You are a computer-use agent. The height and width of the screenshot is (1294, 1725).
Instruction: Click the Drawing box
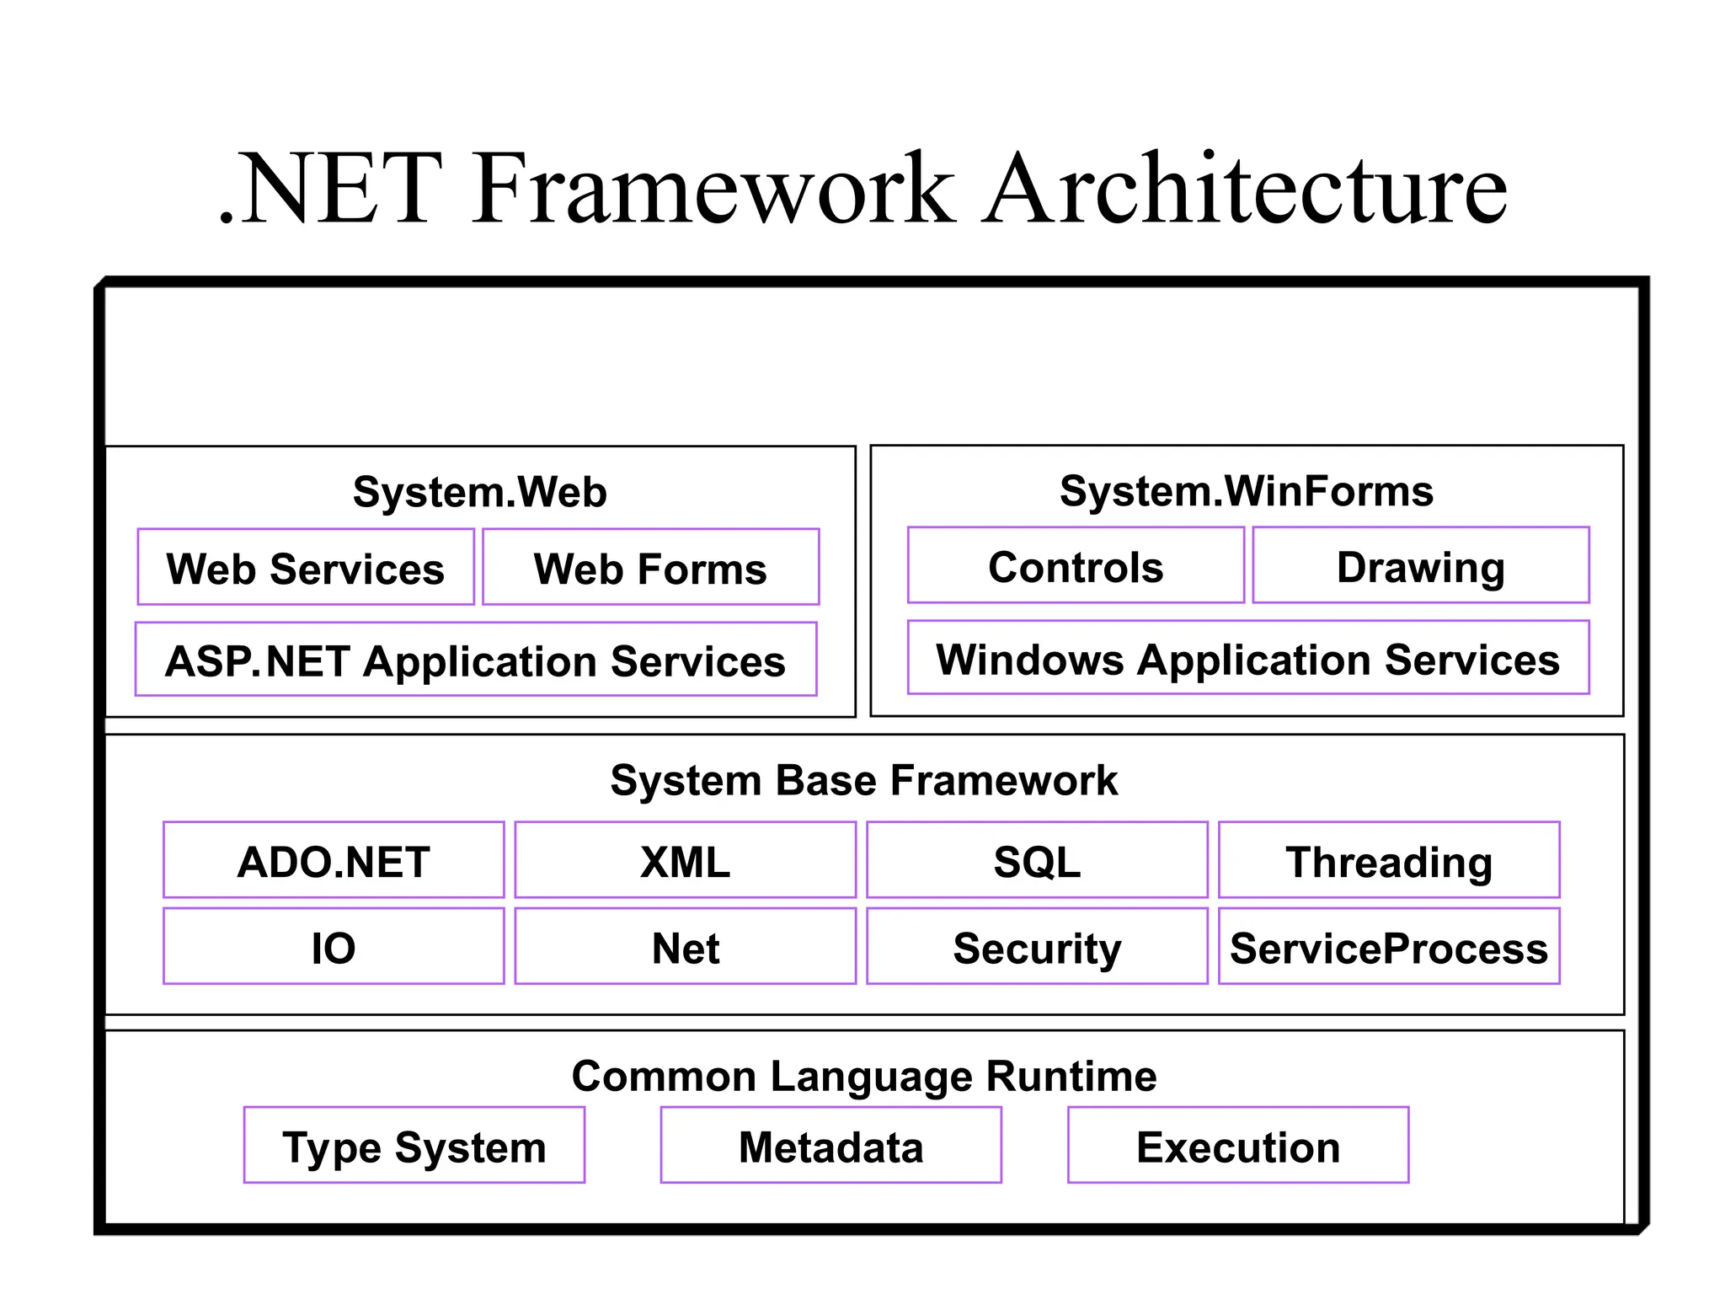tap(1421, 565)
